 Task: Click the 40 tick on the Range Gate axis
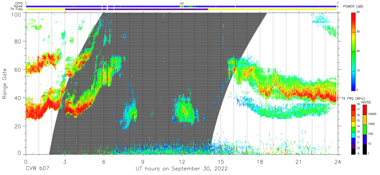point(18,98)
